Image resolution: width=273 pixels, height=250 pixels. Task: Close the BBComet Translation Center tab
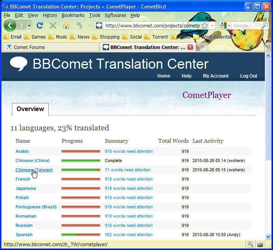(190, 47)
